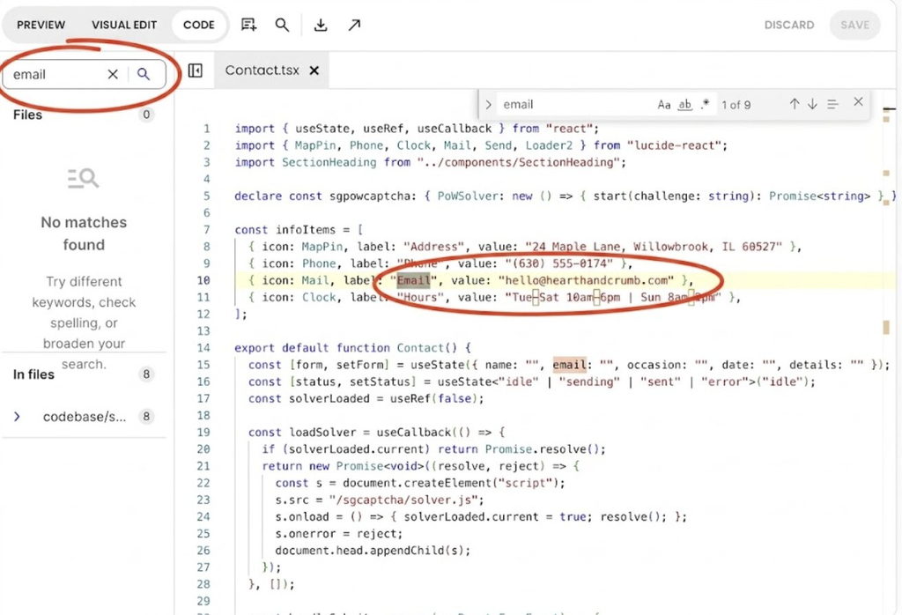Click the SAVE button

(x=854, y=26)
